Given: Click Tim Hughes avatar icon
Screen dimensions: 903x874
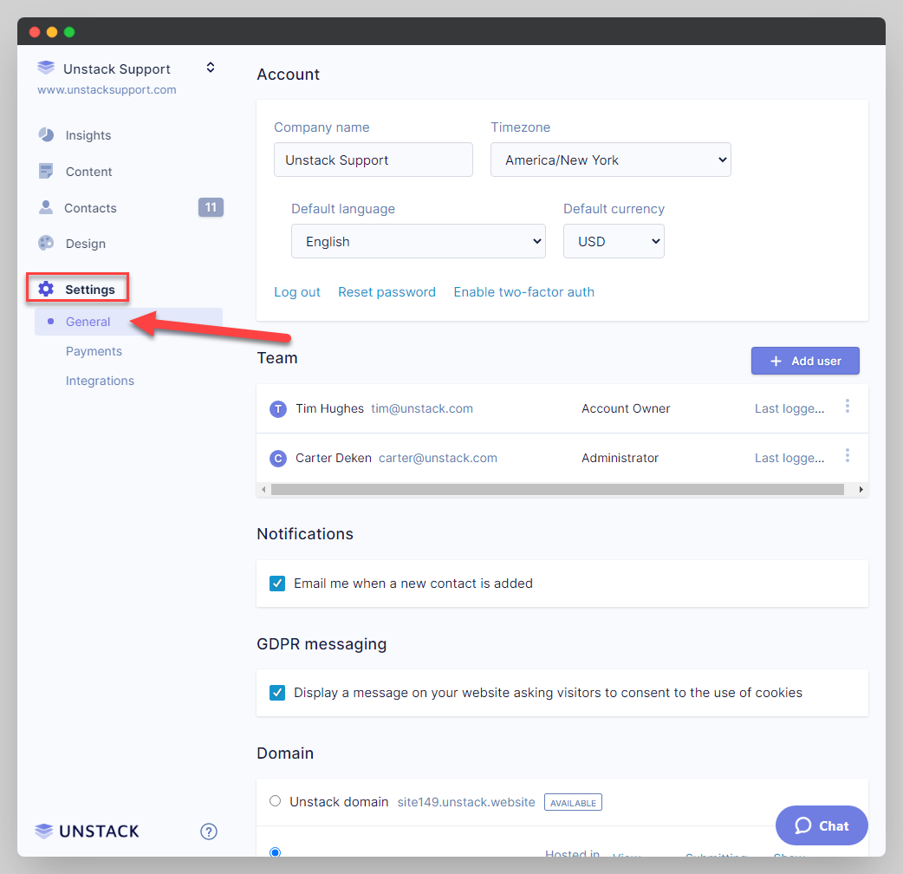Looking at the screenshot, I should click(x=278, y=409).
